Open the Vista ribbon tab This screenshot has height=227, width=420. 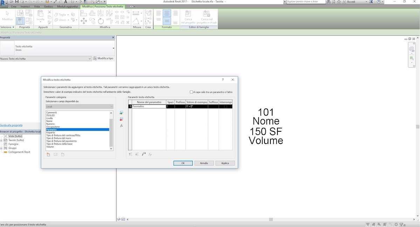(x=37, y=6)
